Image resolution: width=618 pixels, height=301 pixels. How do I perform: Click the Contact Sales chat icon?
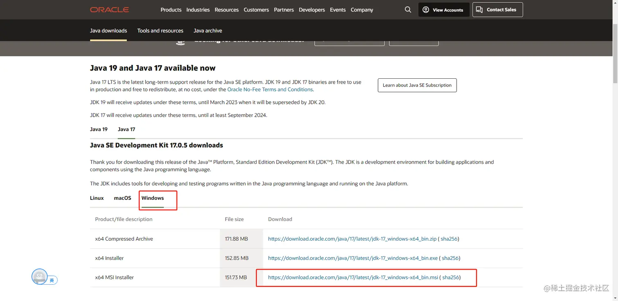click(479, 10)
